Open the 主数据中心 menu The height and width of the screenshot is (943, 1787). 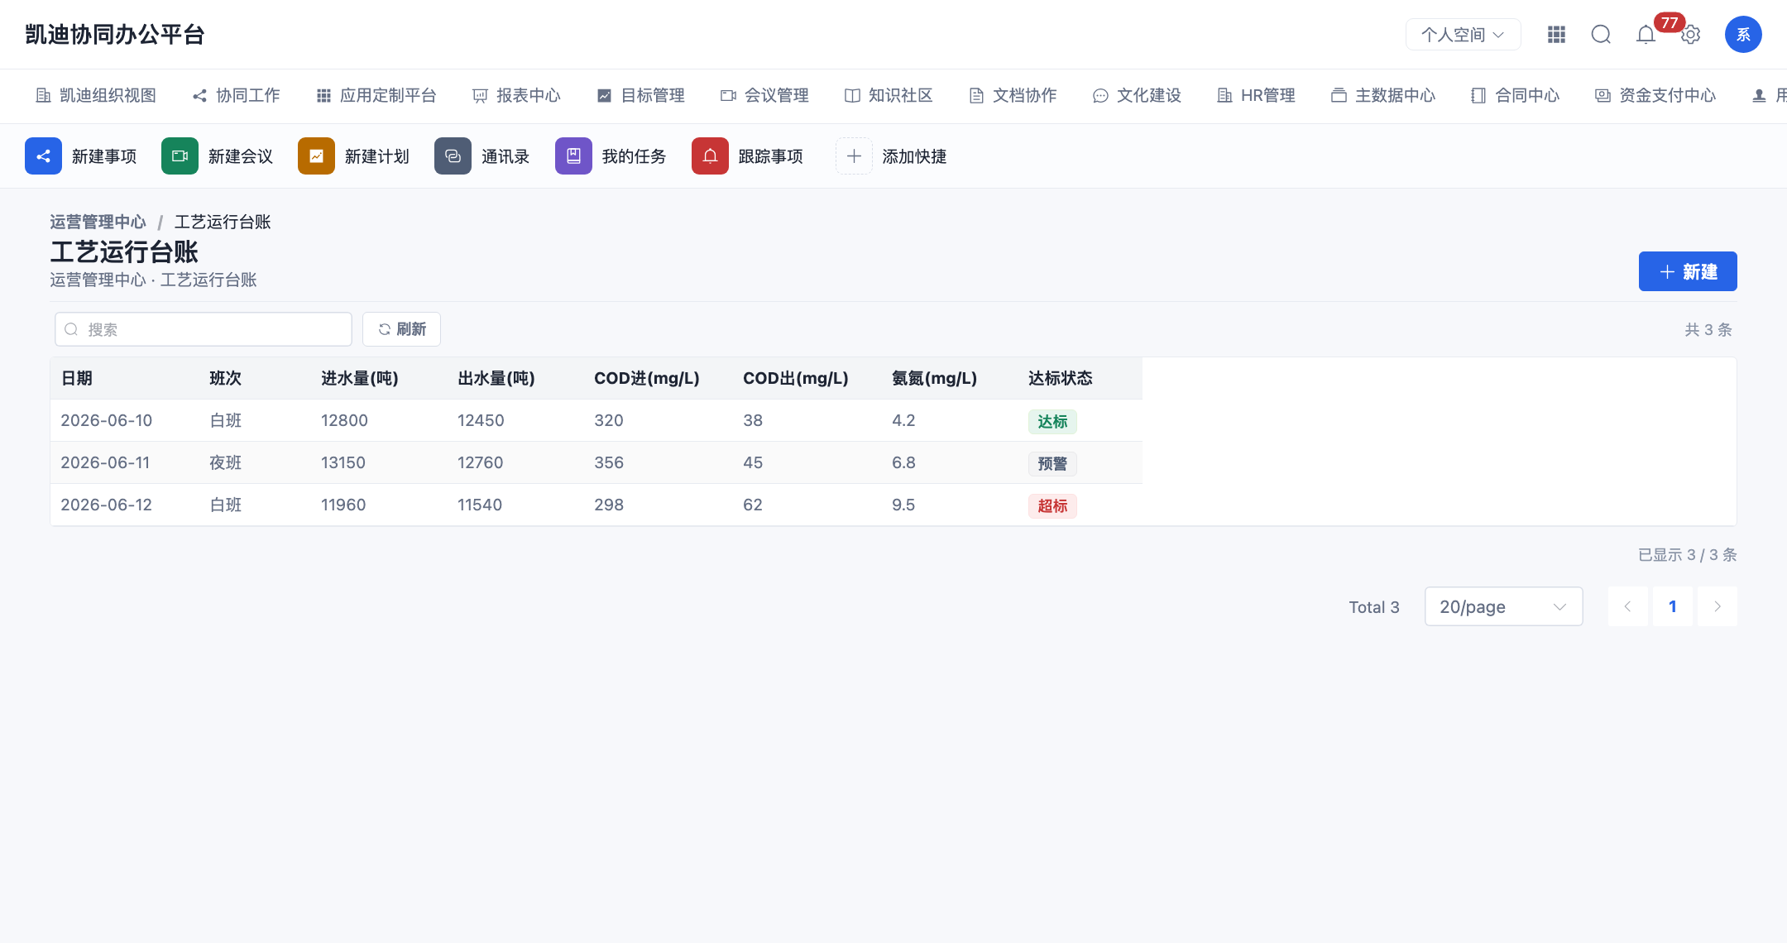pos(1383,96)
